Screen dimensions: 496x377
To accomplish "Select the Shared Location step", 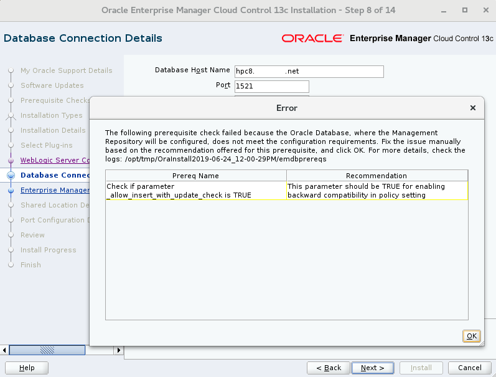I will (55, 205).
